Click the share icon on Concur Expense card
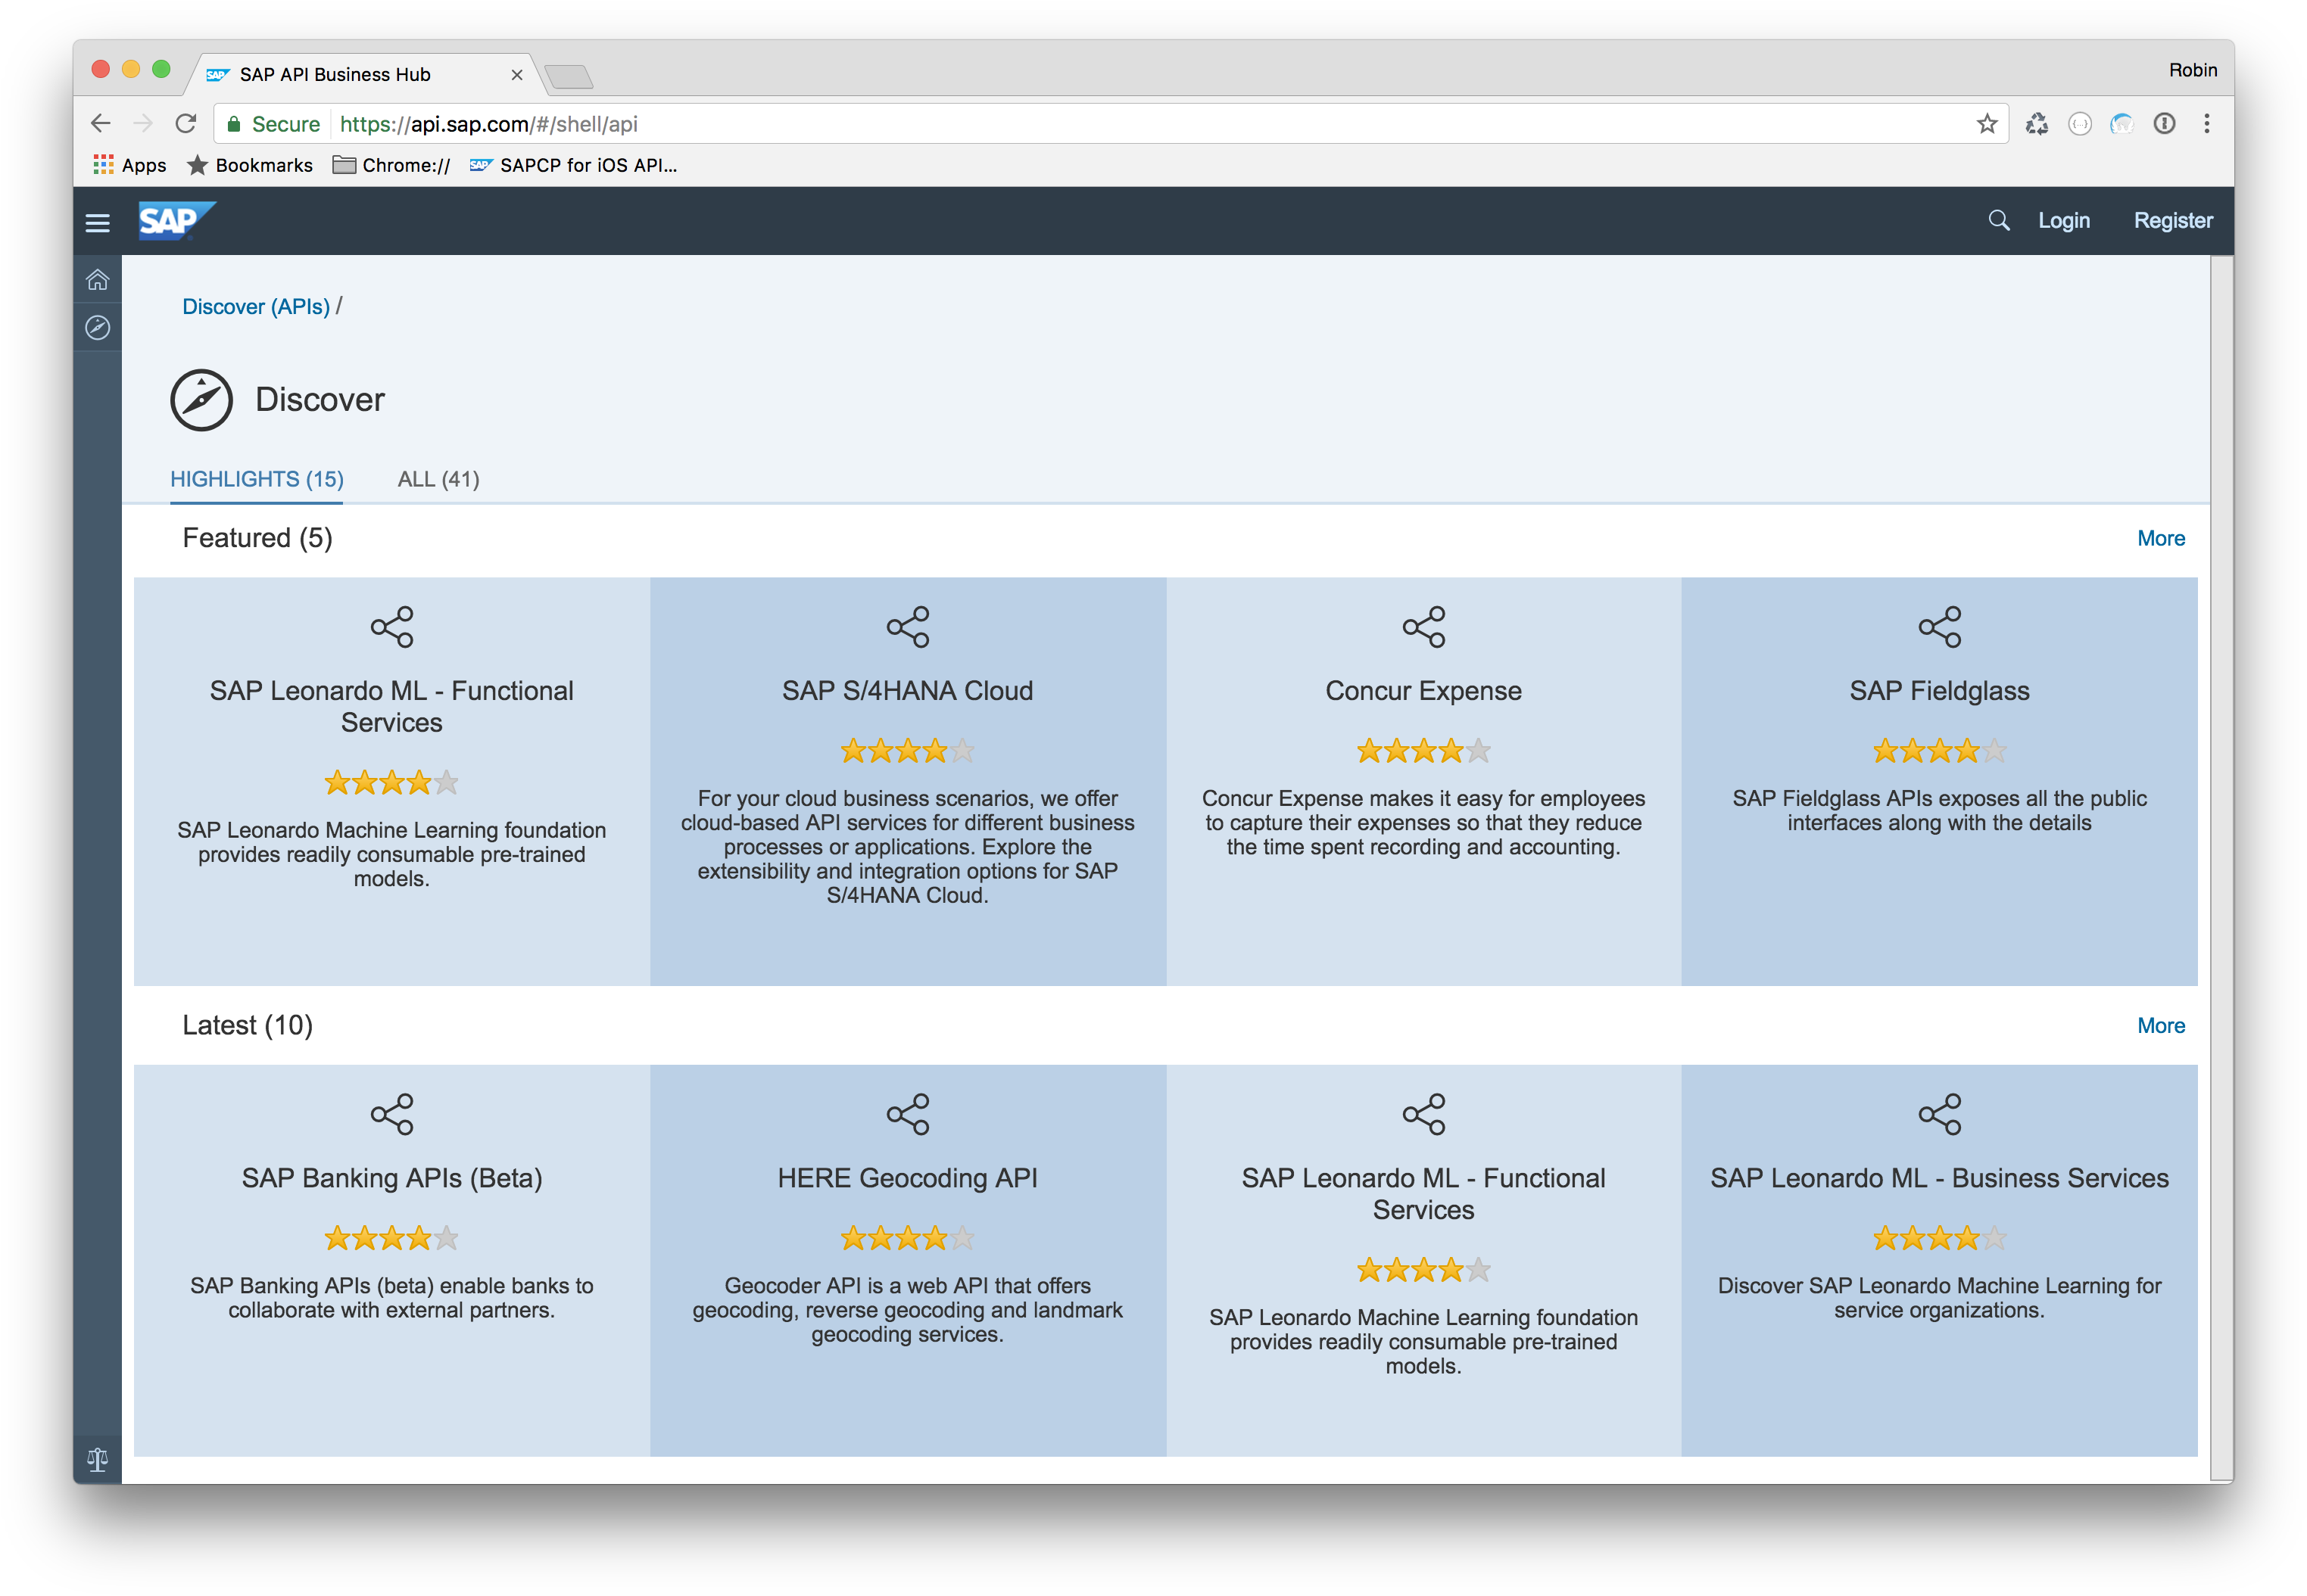Viewport: 2307px width, 1596px height. click(1423, 627)
